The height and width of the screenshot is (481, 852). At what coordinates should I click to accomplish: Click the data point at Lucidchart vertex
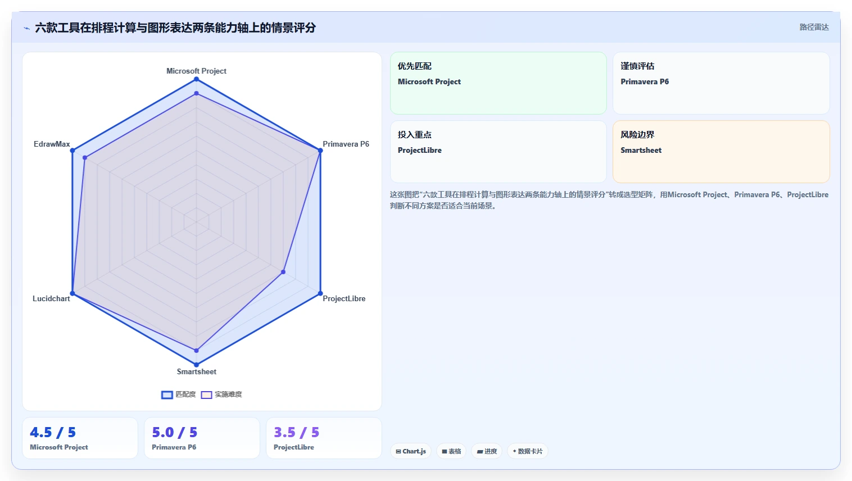(72, 293)
